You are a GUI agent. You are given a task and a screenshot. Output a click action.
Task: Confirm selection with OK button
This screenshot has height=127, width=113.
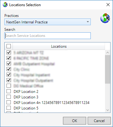(74, 121)
